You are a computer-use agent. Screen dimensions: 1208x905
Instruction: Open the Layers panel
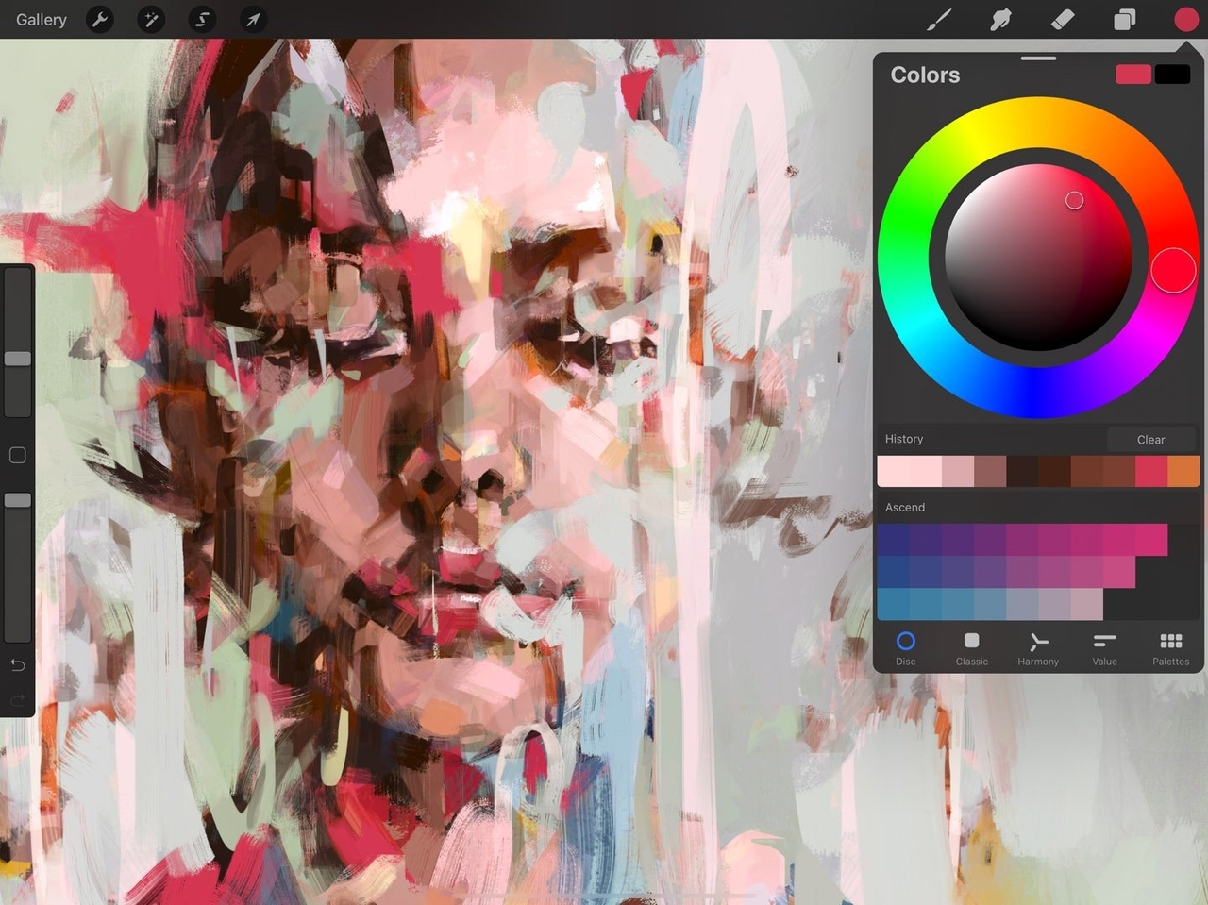click(1124, 20)
